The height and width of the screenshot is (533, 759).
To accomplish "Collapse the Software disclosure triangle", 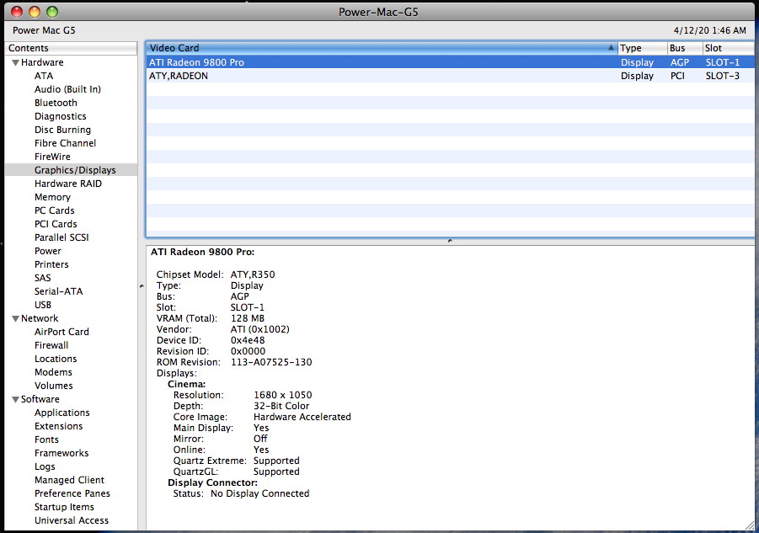I will pos(15,399).
